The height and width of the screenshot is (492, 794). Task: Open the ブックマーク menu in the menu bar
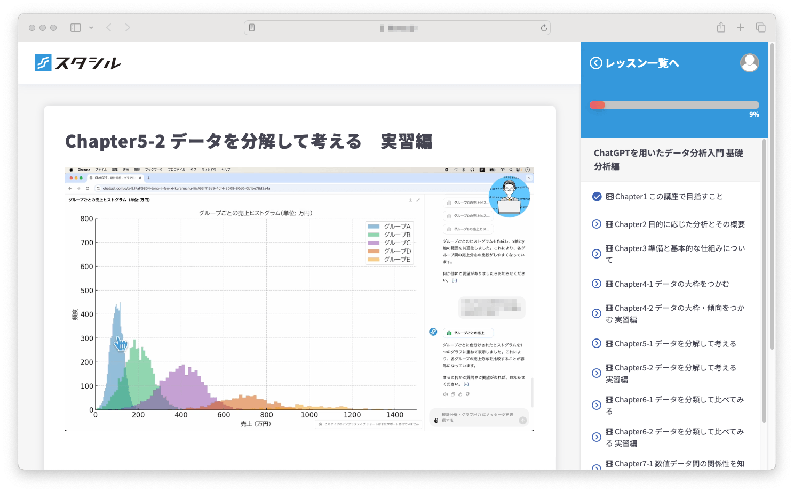(x=153, y=169)
